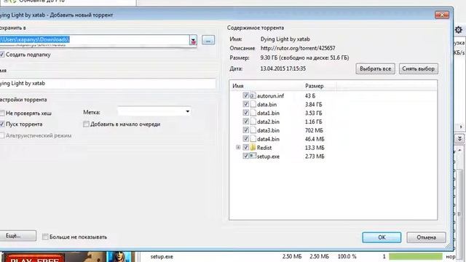Check 'Больше не показывать' option

pos(45,237)
